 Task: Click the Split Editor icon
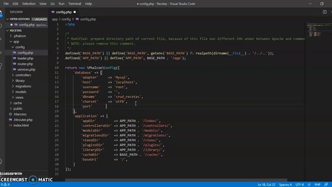[324, 12]
